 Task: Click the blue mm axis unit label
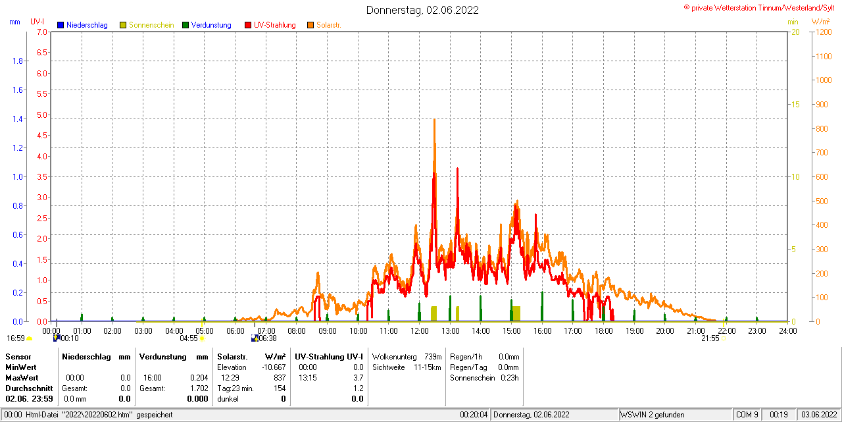[x=14, y=22]
